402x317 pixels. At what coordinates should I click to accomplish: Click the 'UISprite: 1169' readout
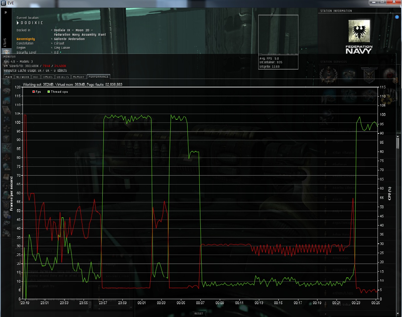[x=270, y=67]
